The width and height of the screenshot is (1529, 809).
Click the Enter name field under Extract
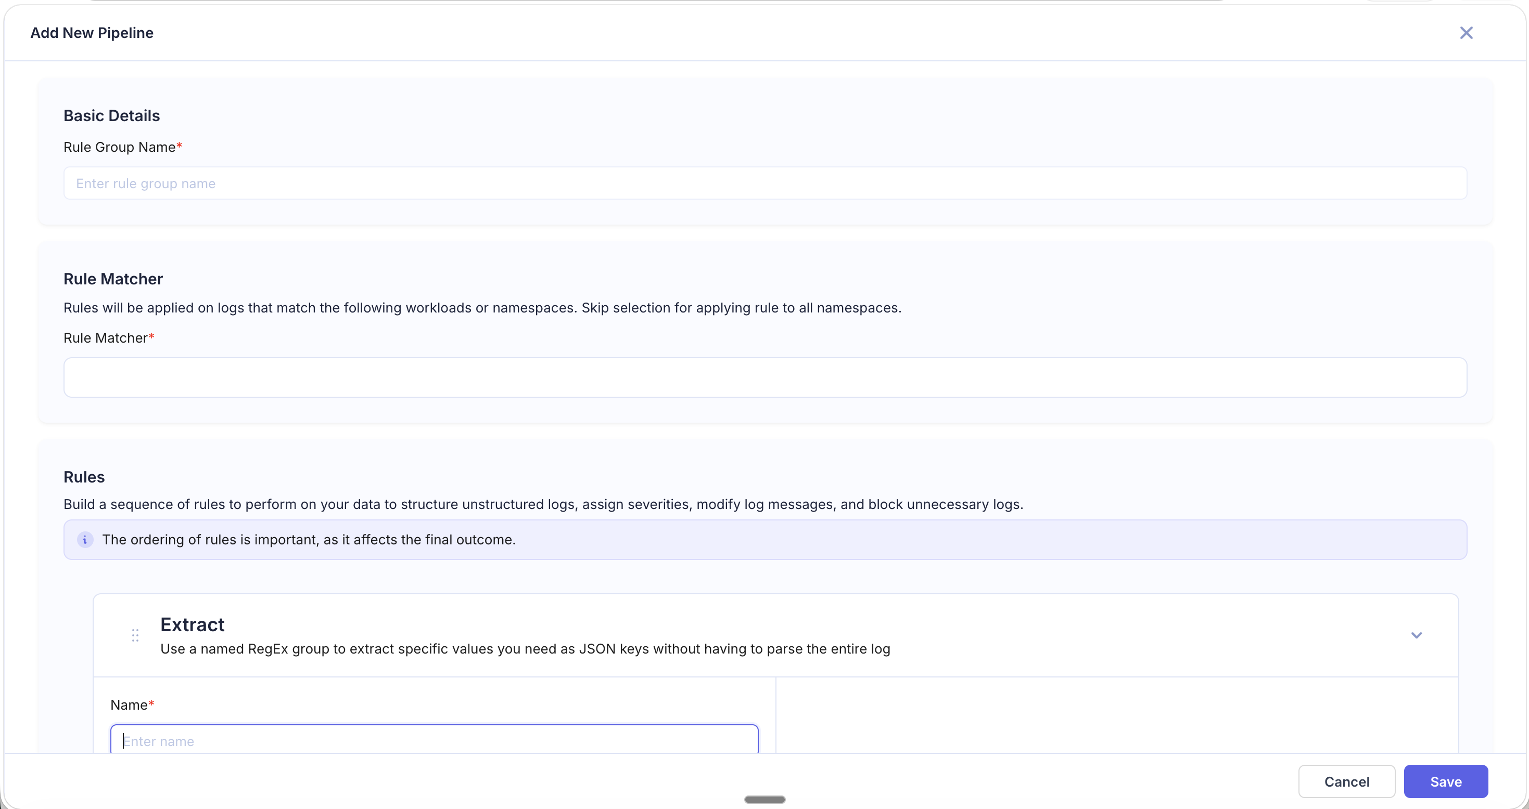point(434,740)
